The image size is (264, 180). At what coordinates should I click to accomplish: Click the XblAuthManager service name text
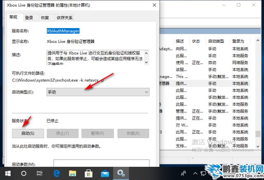(63, 31)
